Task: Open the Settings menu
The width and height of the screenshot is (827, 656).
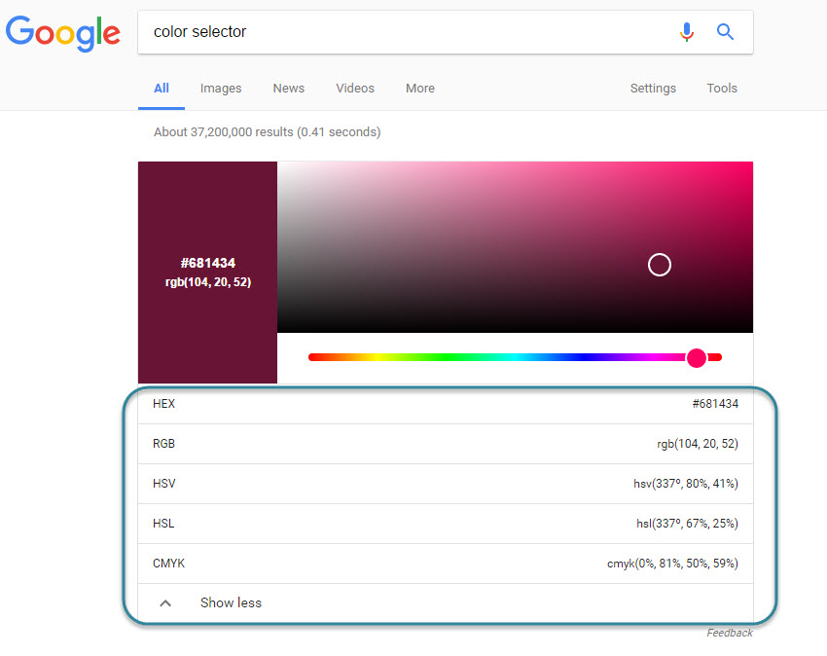Action: [653, 89]
